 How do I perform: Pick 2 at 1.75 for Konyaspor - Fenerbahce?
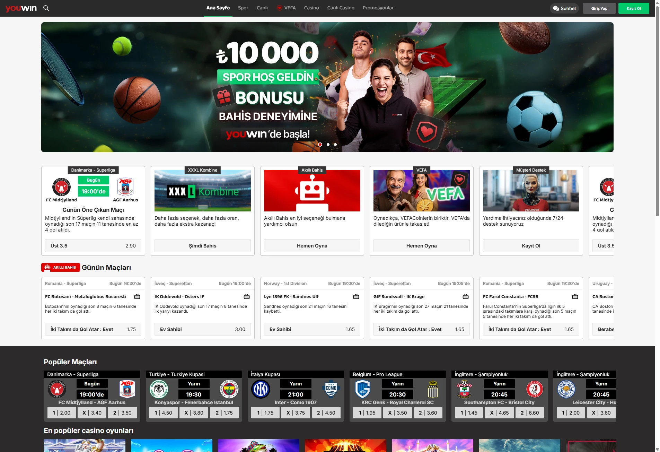(225, 413)
